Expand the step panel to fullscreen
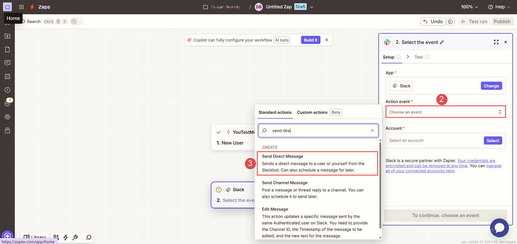517x244 pixels. pos(496,42)
